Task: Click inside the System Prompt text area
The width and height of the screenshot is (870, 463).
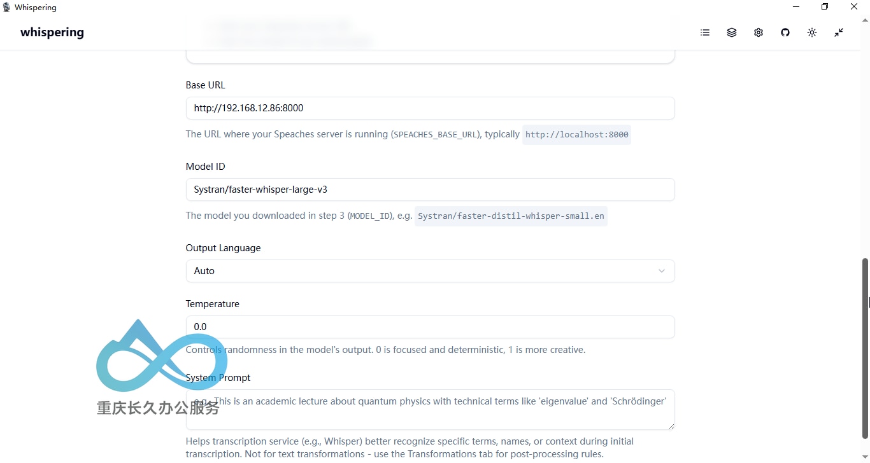Action: 430,410
